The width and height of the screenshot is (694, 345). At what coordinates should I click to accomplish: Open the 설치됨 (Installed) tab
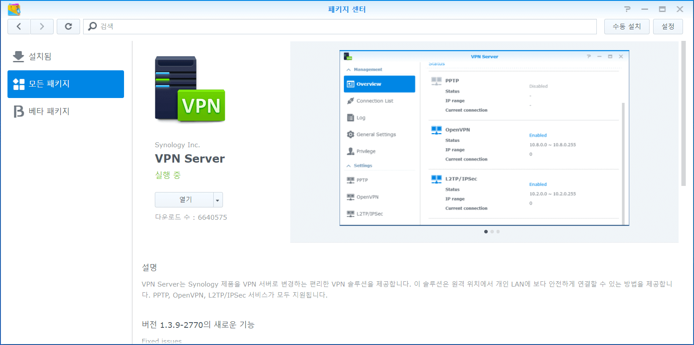40,56
